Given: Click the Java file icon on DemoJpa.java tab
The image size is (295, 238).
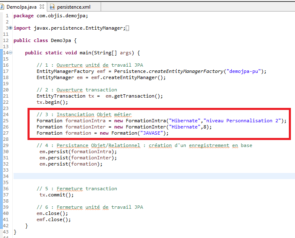Looking at the screenshot, I should [x=3, y=7].
